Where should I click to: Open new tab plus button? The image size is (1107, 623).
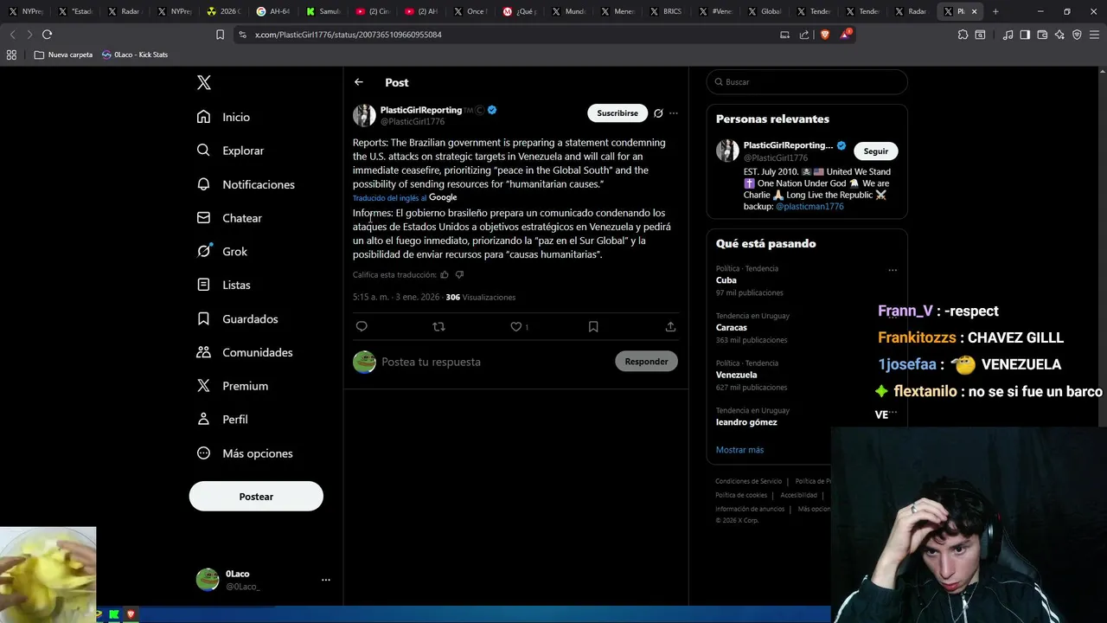point(995,11)
